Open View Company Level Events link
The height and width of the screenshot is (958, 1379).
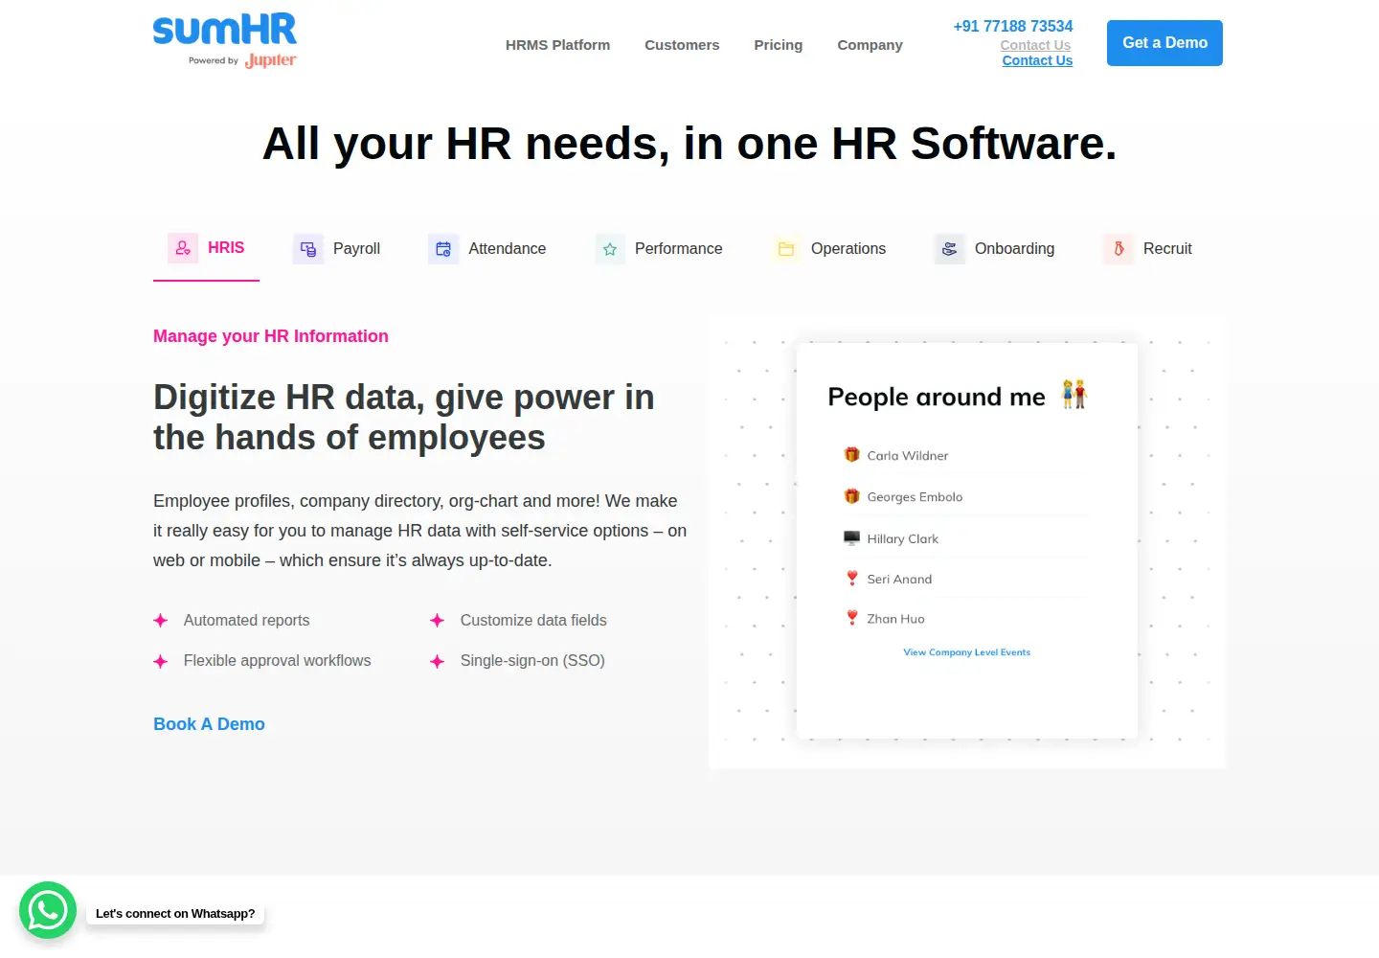coord(966,652)
